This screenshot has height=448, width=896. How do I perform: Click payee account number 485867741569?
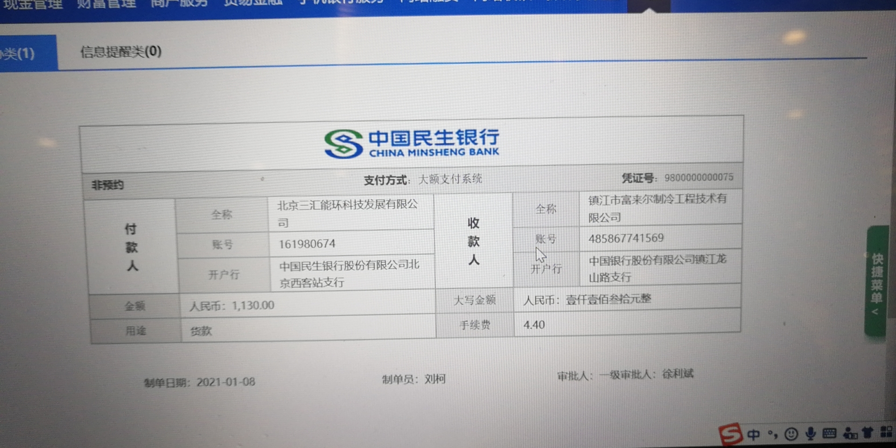(626, 238)
